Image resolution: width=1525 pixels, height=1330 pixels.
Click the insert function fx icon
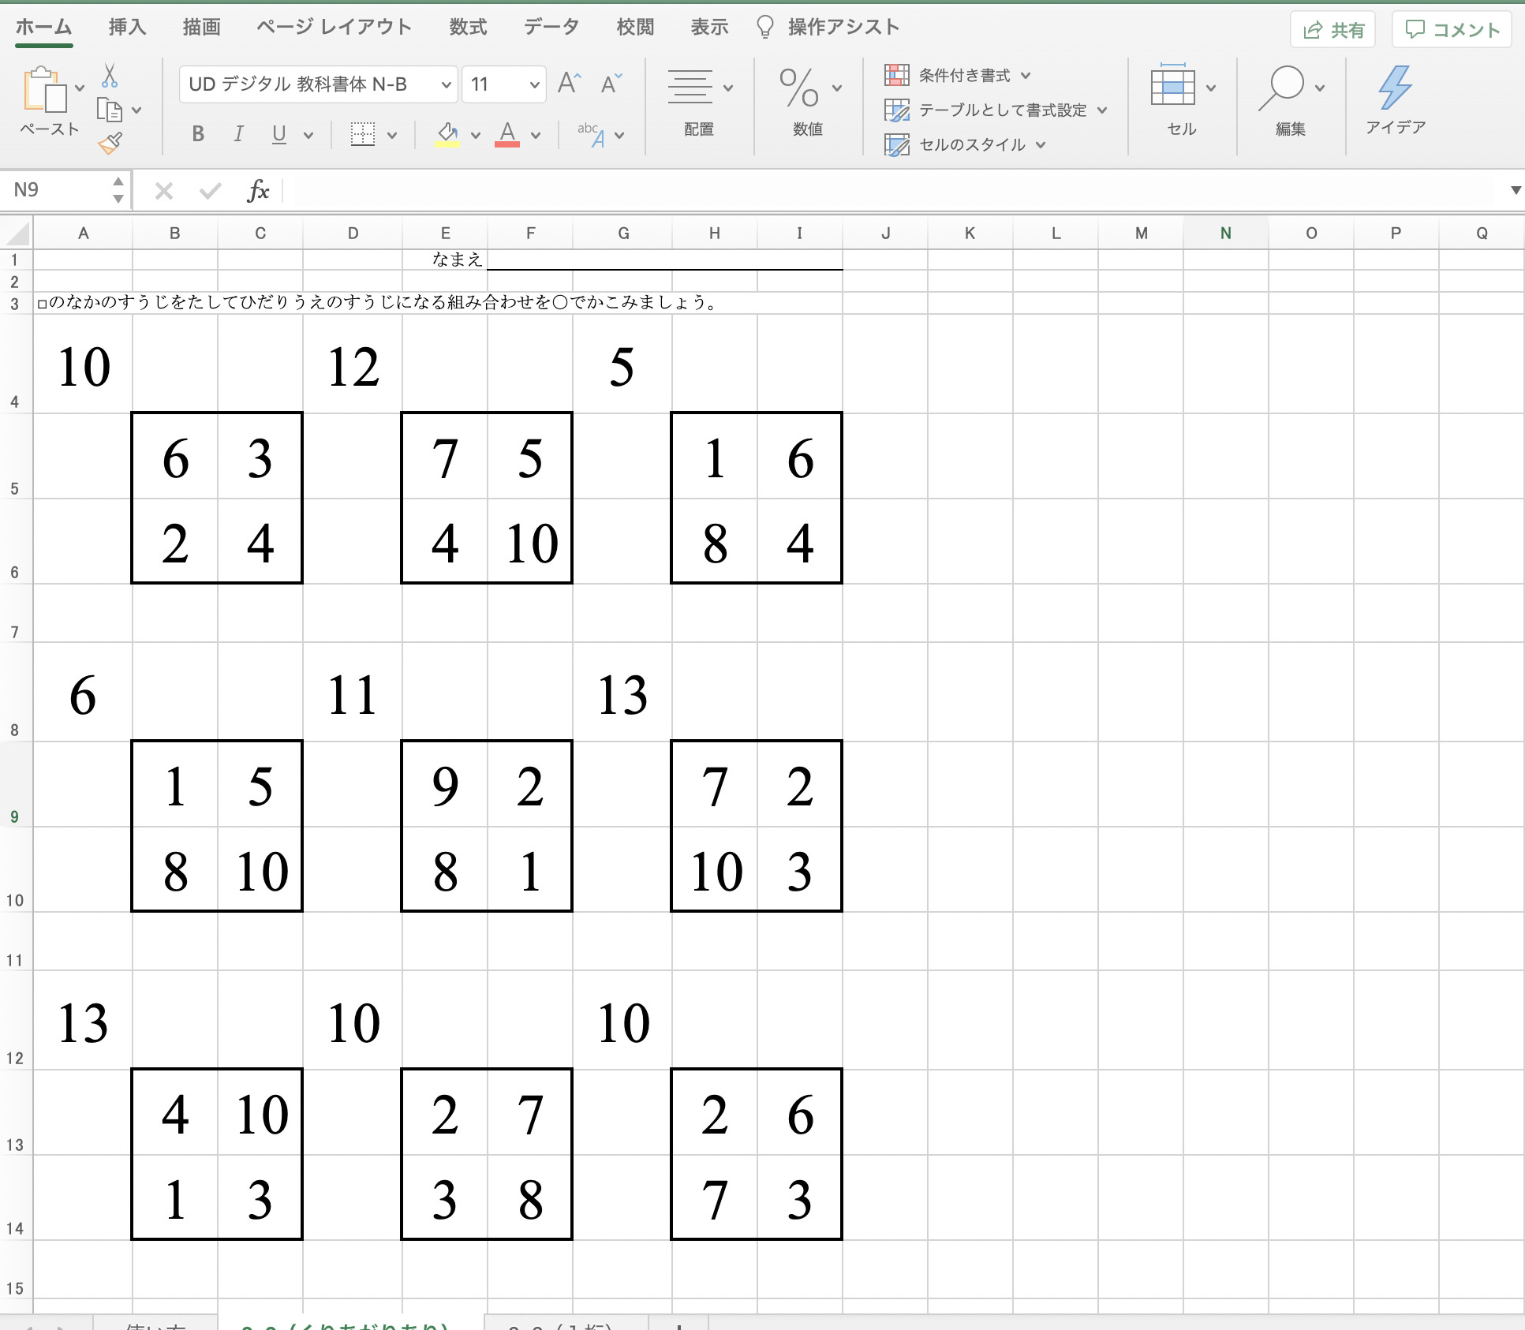point(258,190)
